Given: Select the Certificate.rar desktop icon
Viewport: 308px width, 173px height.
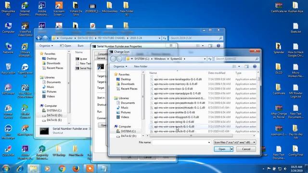Looking at the screenshot, I should pos(279,8).
